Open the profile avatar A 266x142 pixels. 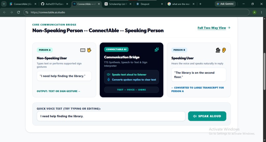254,12
